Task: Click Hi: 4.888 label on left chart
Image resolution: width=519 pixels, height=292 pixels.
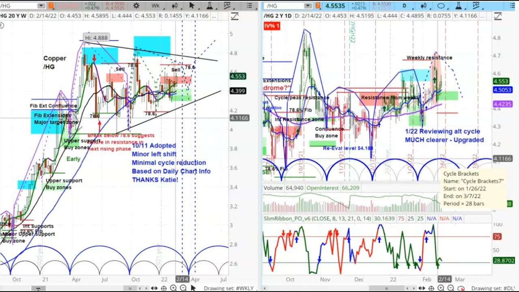Action: [x=96, y=38]
